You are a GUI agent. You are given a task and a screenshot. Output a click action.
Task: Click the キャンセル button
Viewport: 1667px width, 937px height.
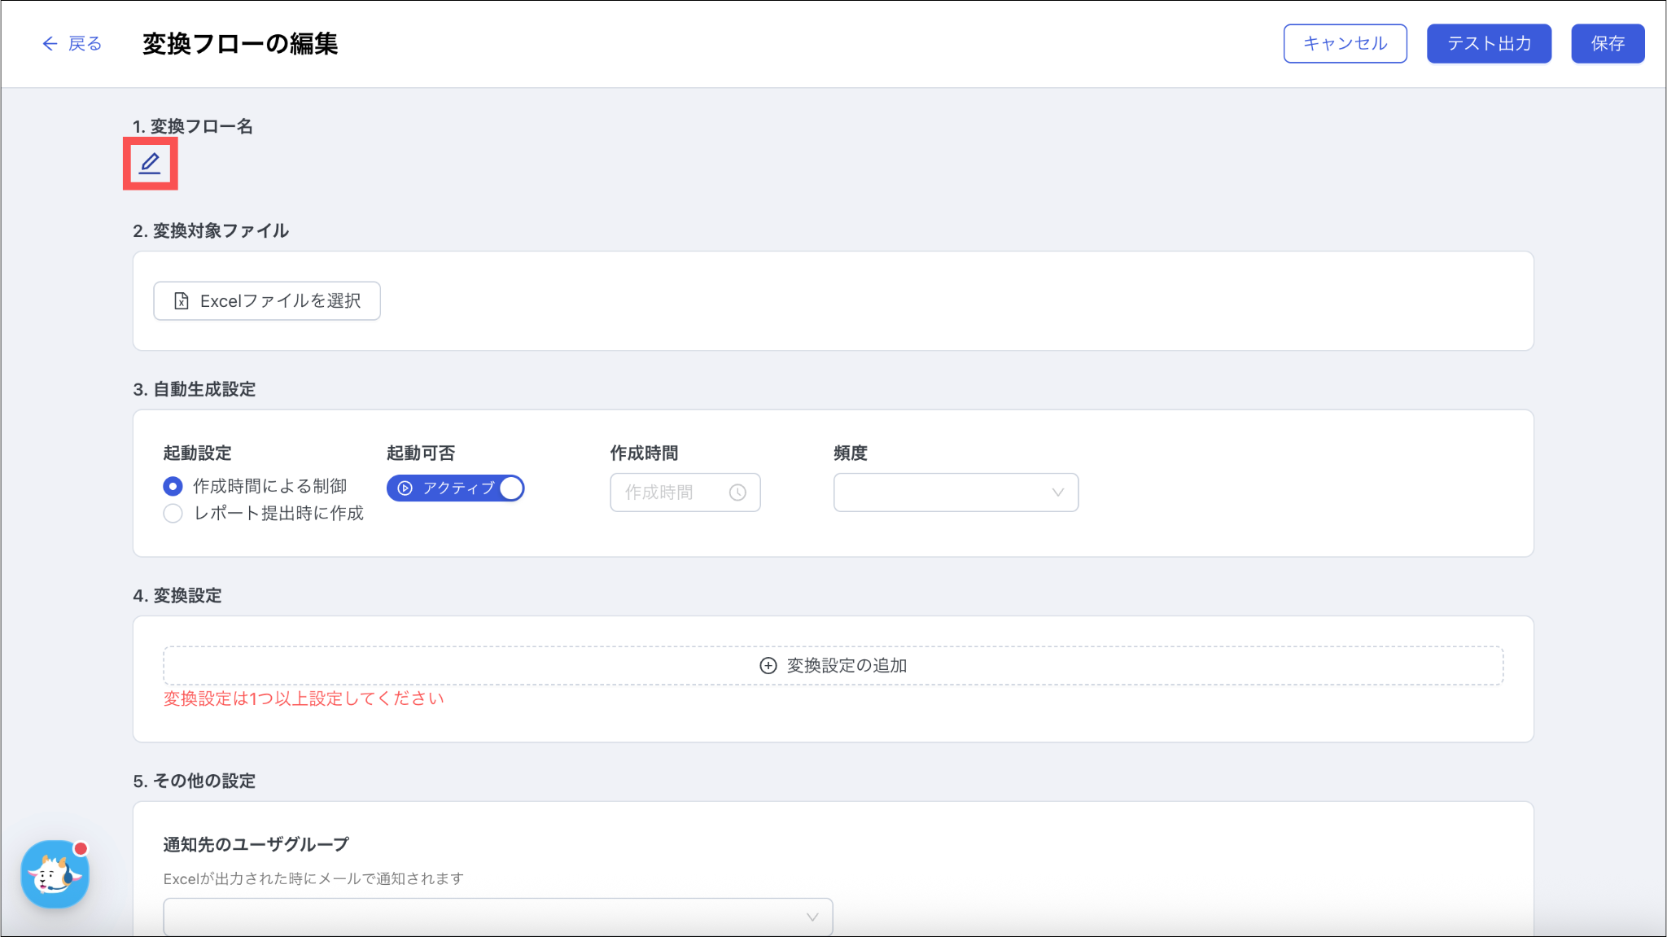point(1345,44)
